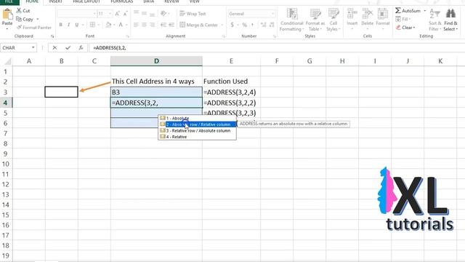The width and height of the screenshot is (465, 262).
Task: Click the Orientation text-angle icon
Action: [163, 13]
